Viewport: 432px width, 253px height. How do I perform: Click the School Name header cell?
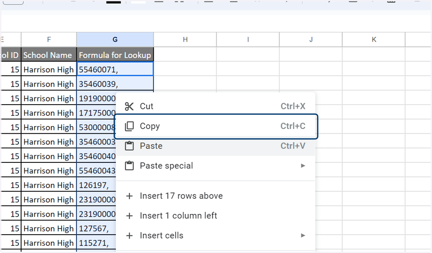49,55
